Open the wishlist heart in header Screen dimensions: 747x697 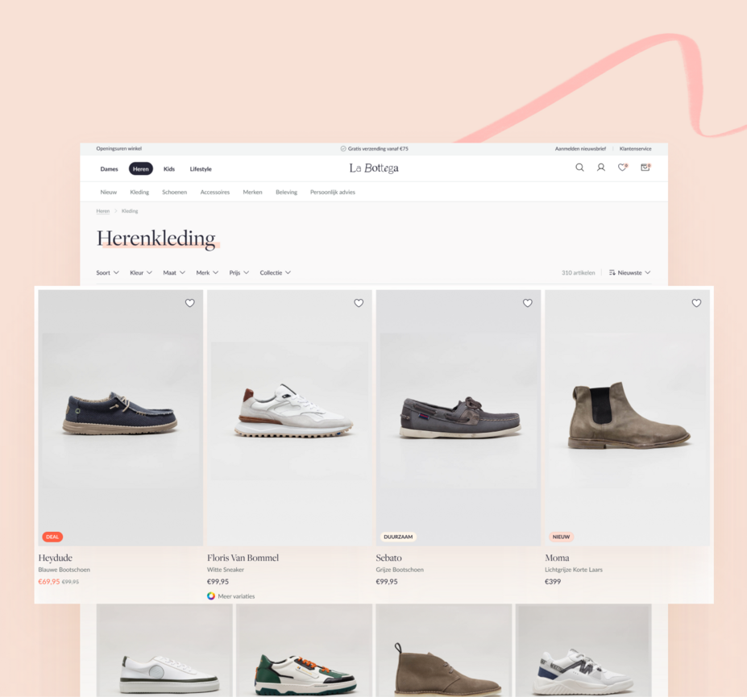click(622, 168)
